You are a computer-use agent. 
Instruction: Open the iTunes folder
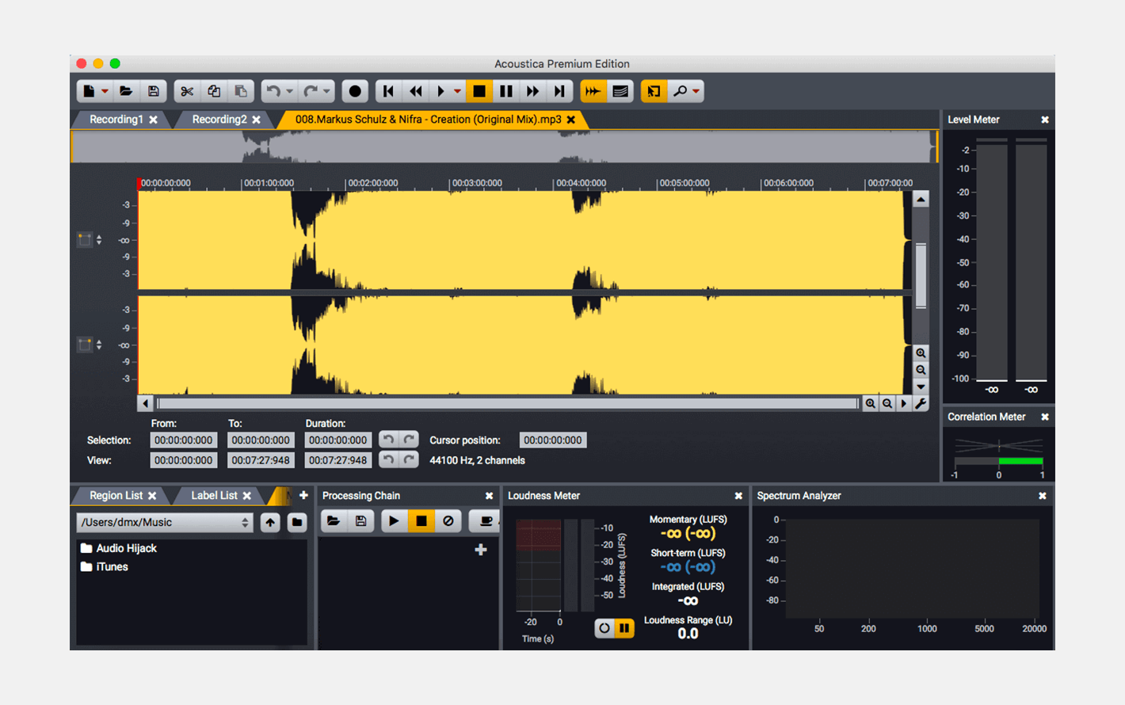105,567
